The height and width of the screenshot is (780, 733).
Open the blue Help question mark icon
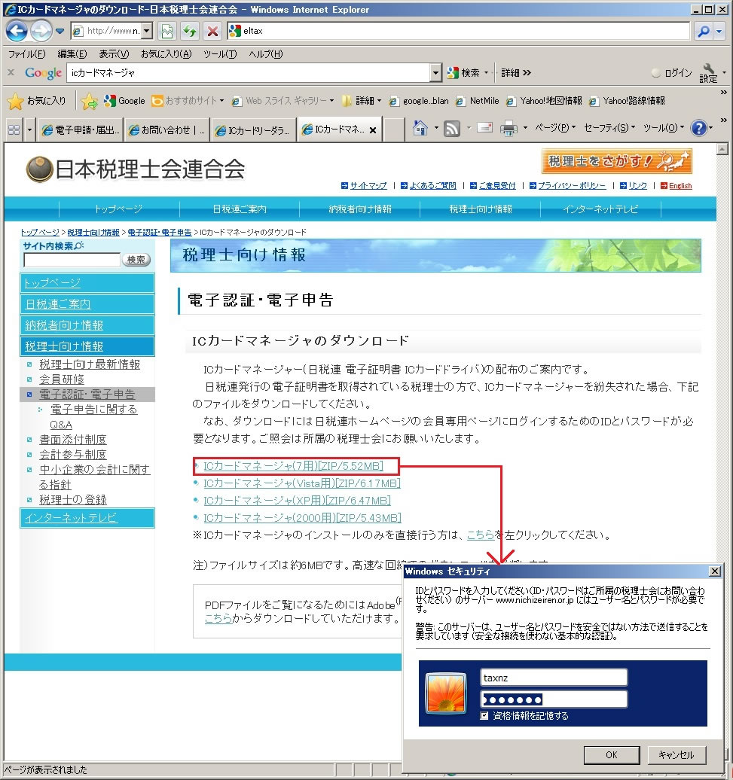[x=698, y=128]
